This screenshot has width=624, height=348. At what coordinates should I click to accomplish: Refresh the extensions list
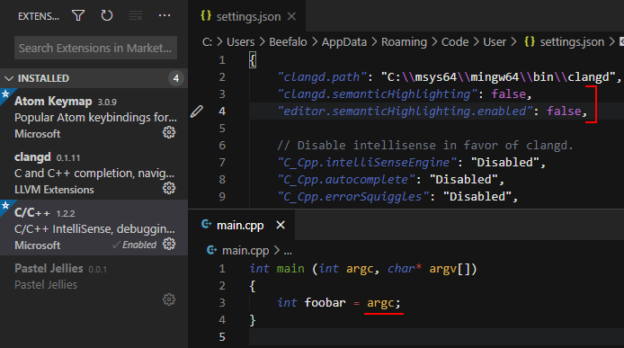pyautogui.click(x=107, y=16)
